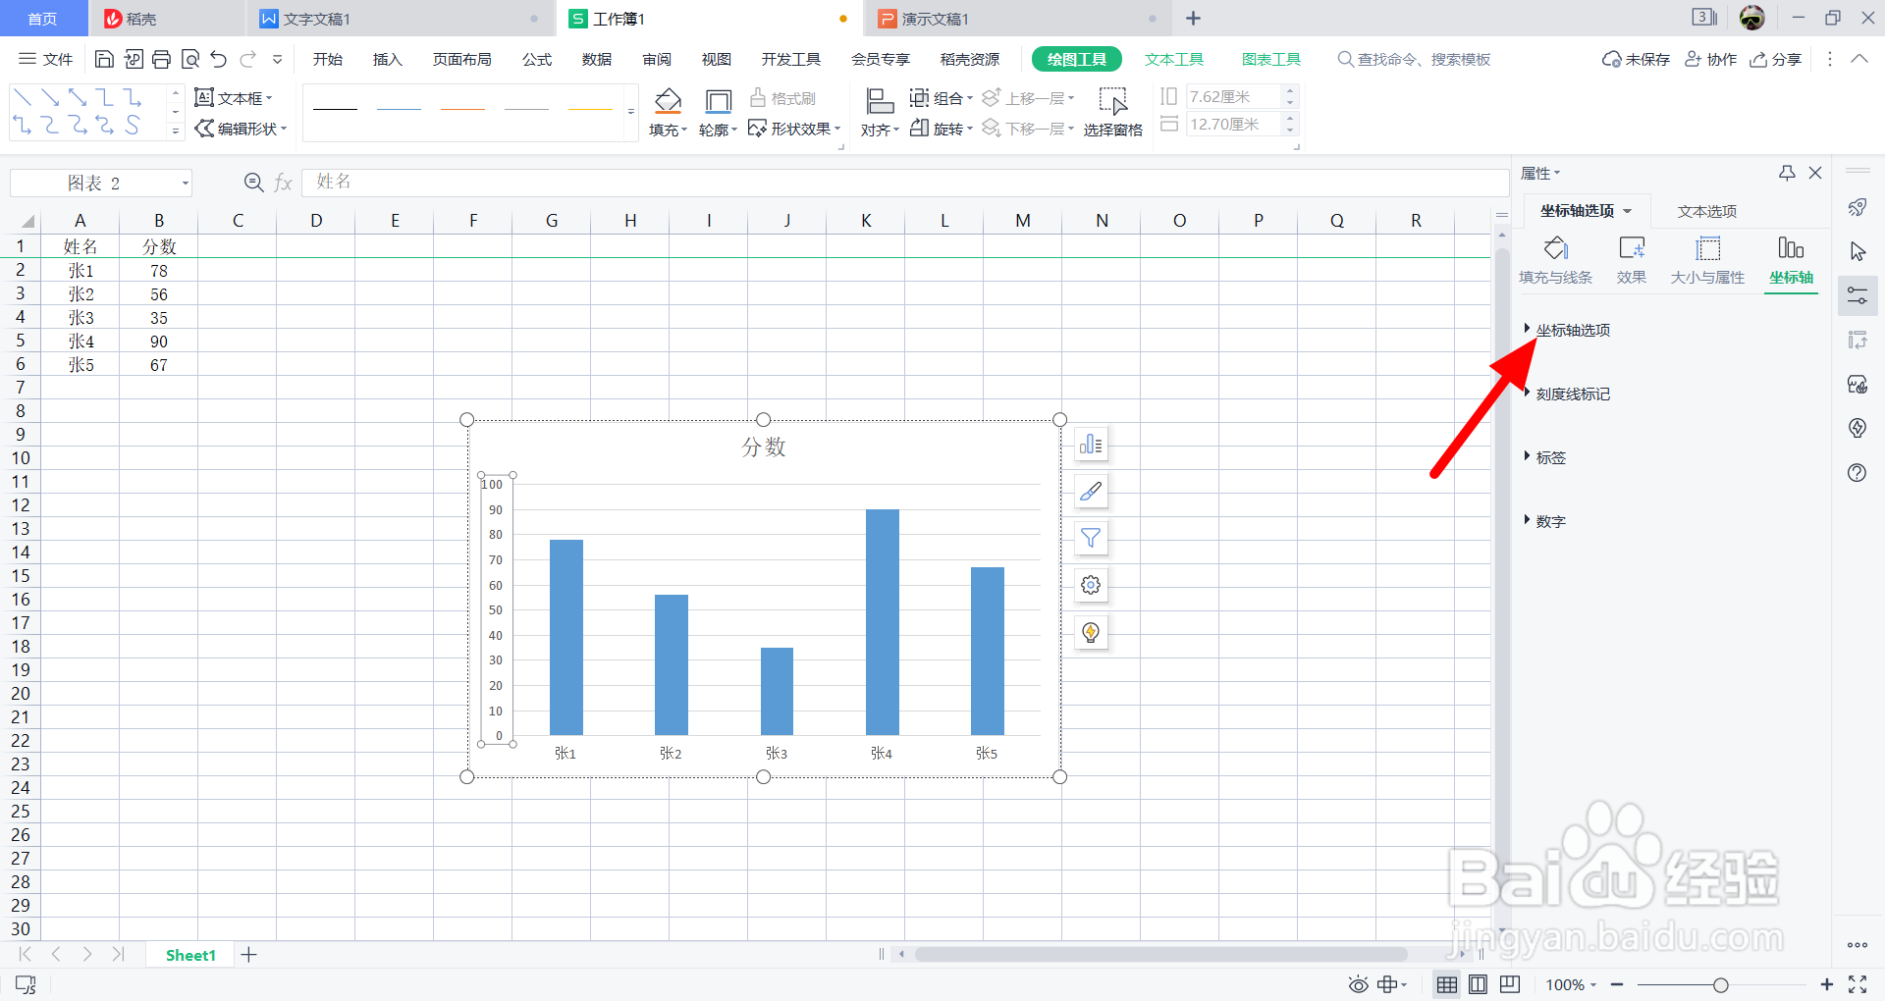Expand the 标签 section
The width and height of the screenshot is (1885, 1001).
(1545, 457)
